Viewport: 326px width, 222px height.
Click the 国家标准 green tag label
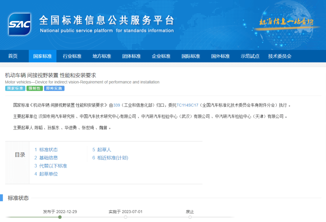15,88
